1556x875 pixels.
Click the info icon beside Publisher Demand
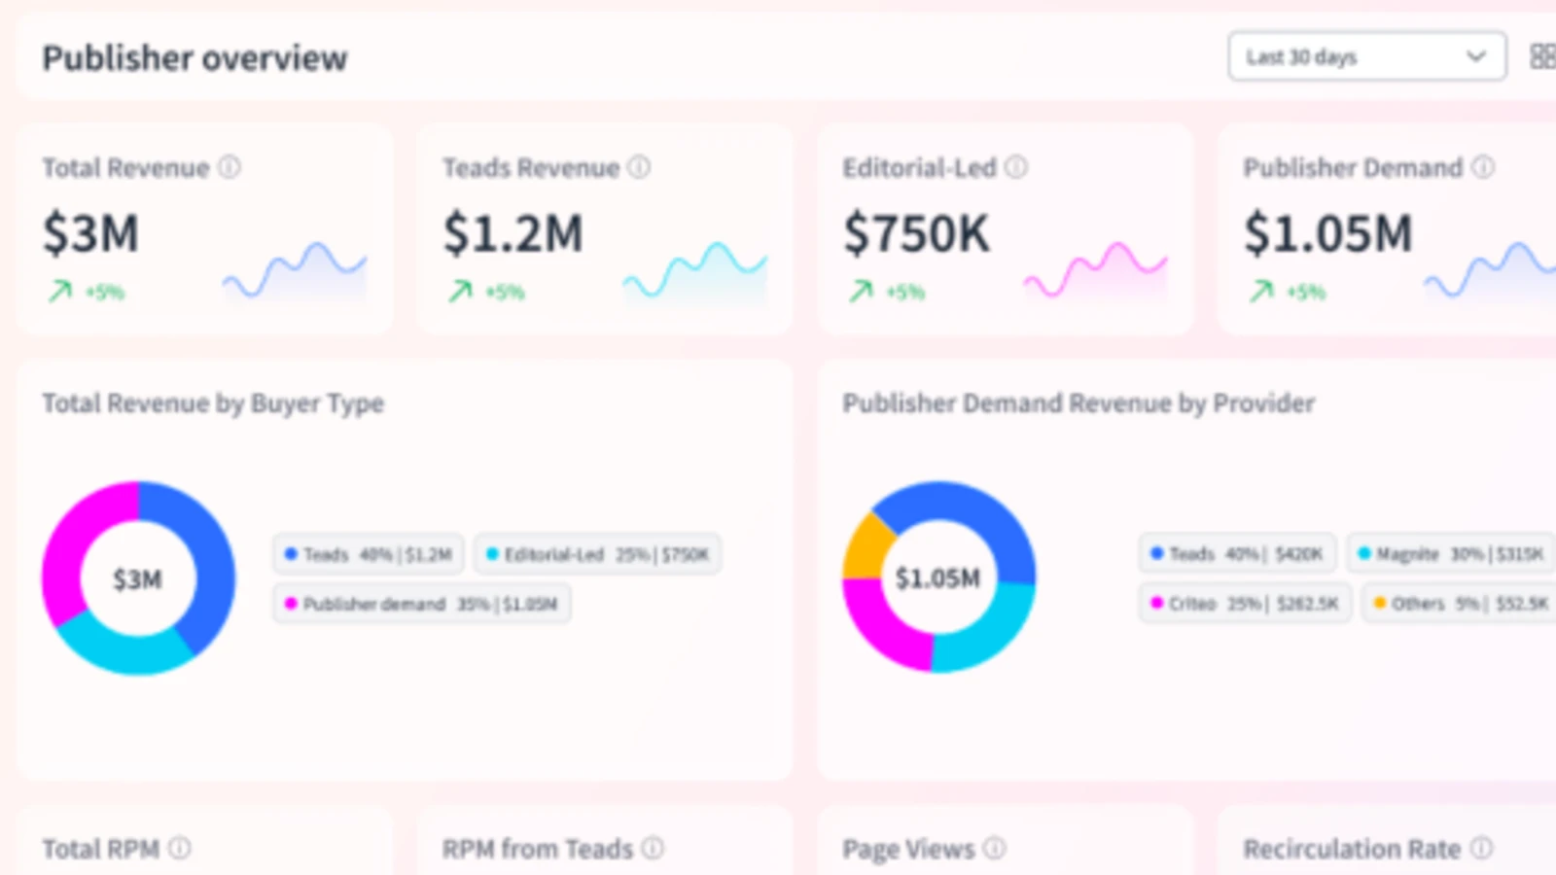coord(1482,167)
